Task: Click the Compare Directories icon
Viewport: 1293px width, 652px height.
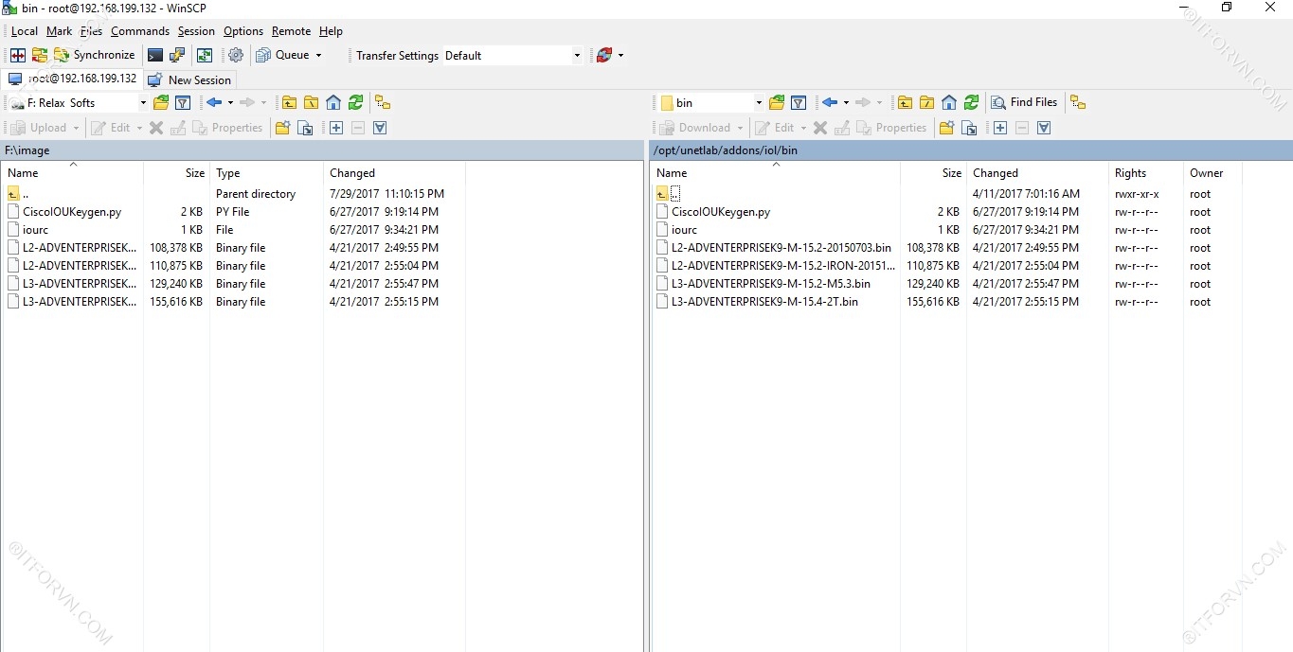Action: click(18, 56)
